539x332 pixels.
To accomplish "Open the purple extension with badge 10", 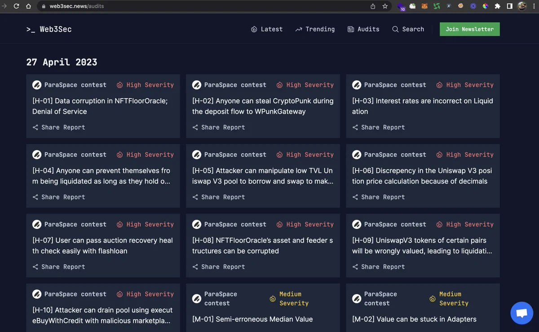I will [x=401, y=6].
